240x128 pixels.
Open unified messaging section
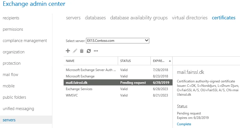click(18, 109)
